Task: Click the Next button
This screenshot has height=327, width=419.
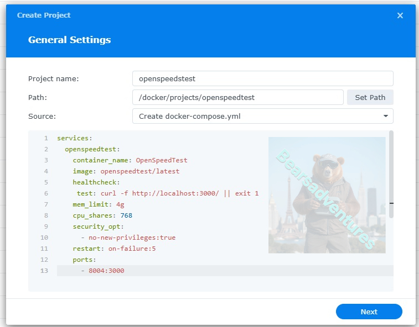Action: tap(369, 312)
